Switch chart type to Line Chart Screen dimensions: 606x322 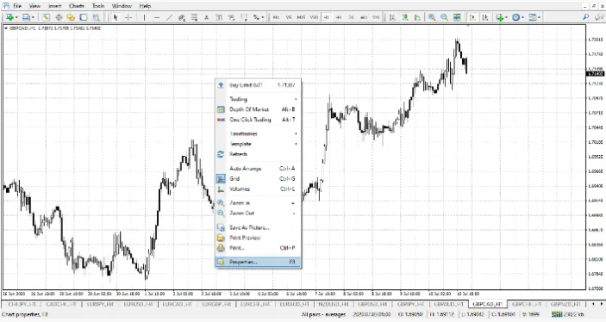tap(417, 17)
